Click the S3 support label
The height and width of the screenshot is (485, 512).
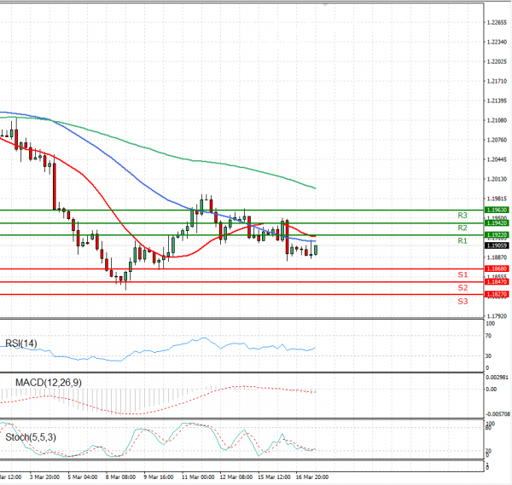pos(463,302)
